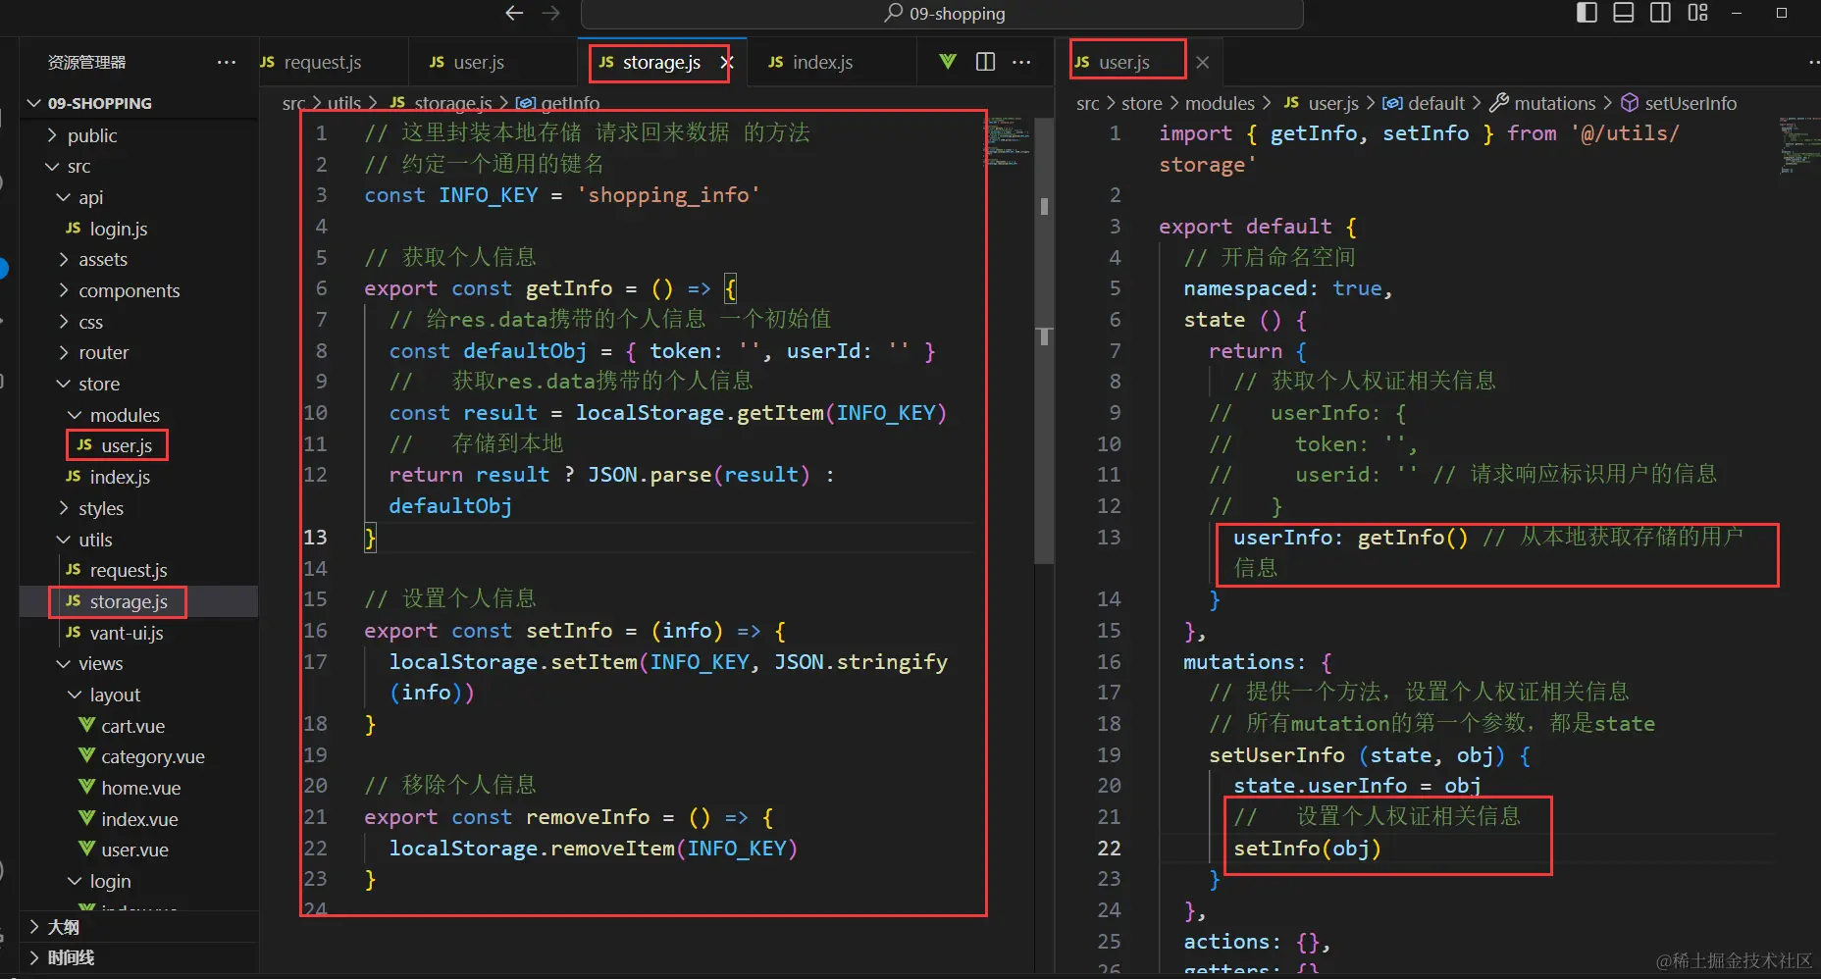The image size is (1821, 979).
Task: Close the right group user.js tab
Action: click(x=1203, y=63)
